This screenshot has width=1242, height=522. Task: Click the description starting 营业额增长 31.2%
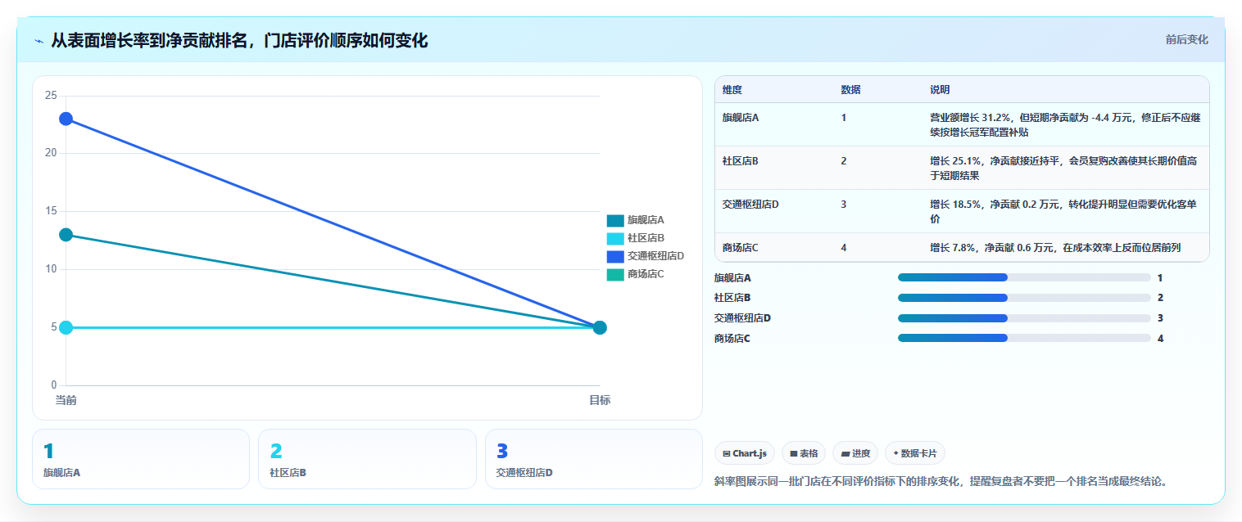(1065, 125)
